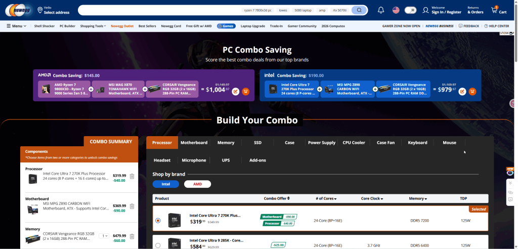This screenshot has width=518, height=249.
Task: Expand the Shopping Tools dropdown
Action: [93, 26]
